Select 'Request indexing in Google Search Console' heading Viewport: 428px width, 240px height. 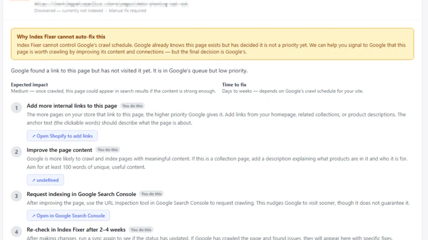point(81,194)
